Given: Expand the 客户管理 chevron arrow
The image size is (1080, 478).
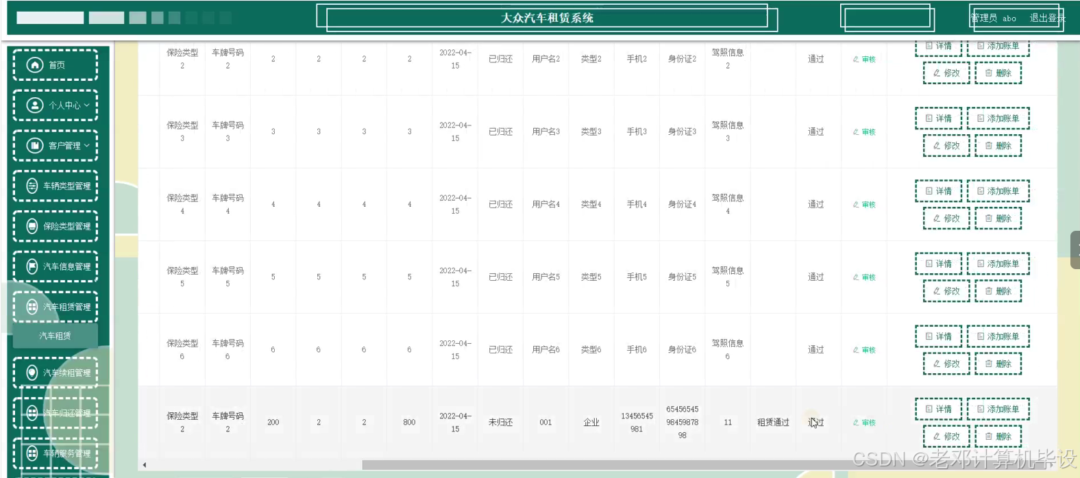Looking at the screenshot, I should (87, 146).
